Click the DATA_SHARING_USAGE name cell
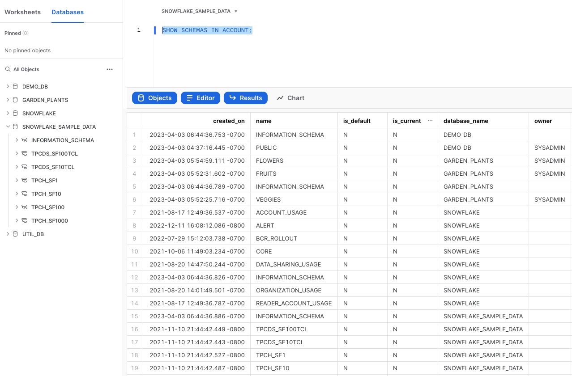Viewport: 572px width, 376px height. point(294,264)
